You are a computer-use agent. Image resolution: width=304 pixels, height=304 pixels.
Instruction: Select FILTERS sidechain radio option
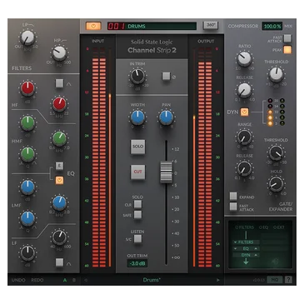(244, 227)
